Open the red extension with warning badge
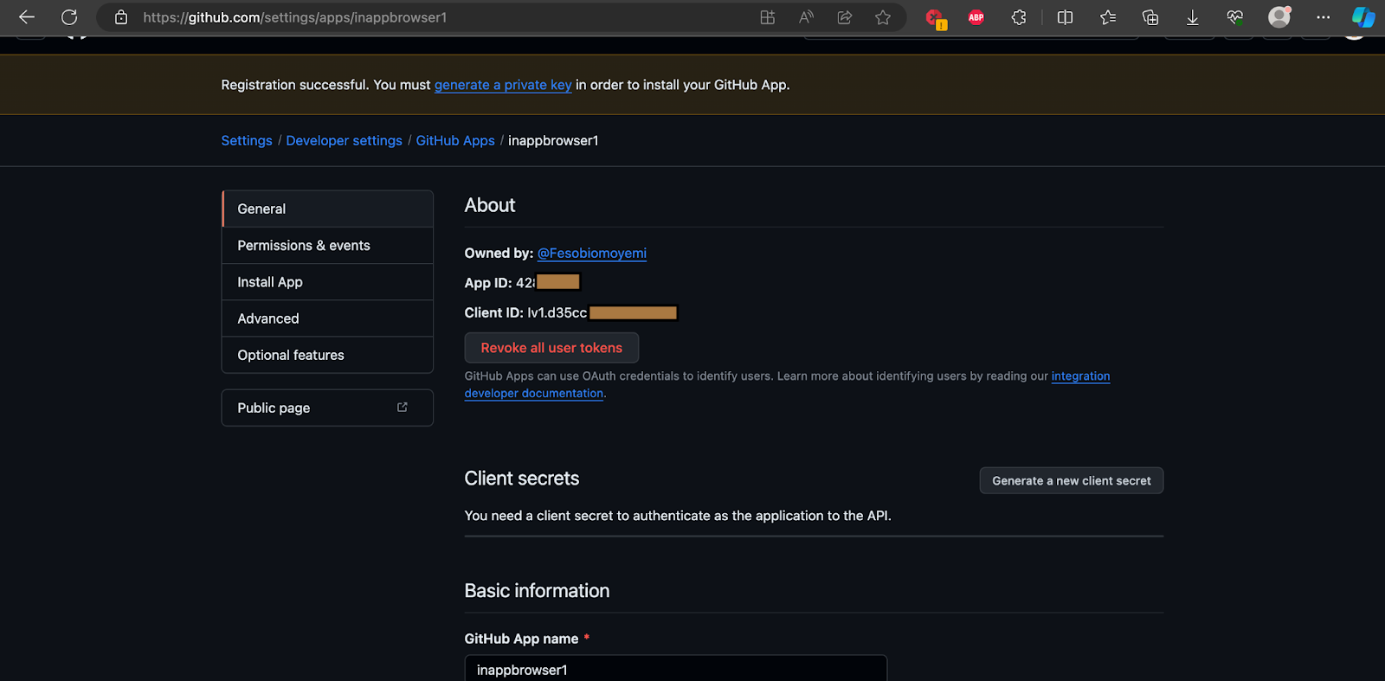1385x681 pixels. pos(935,18)
